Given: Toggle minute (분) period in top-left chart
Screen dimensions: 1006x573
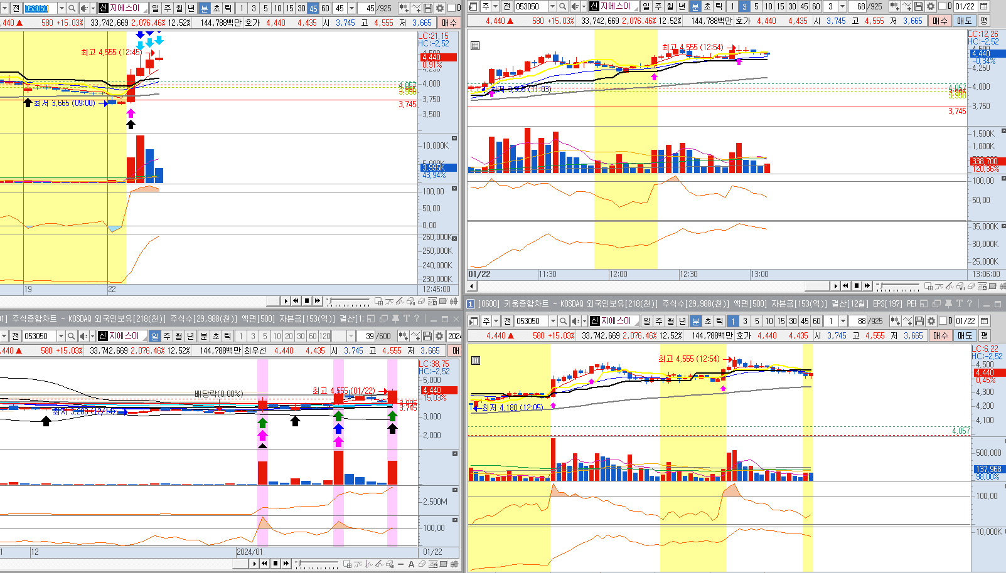Looking at the screenshot, I should [x=205, y=8].
